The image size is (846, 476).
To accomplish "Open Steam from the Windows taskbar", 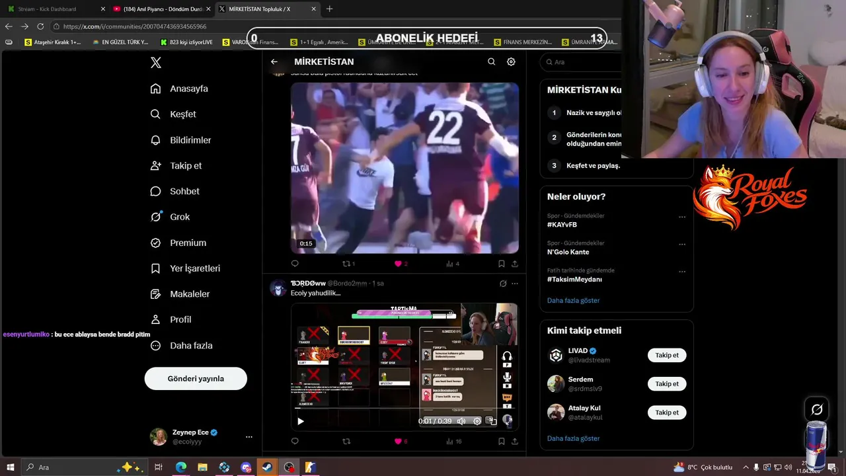I will coord(268,467).
